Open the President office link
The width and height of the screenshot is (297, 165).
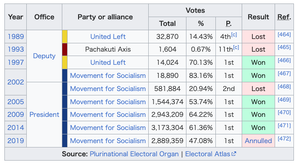click(44, 115)
